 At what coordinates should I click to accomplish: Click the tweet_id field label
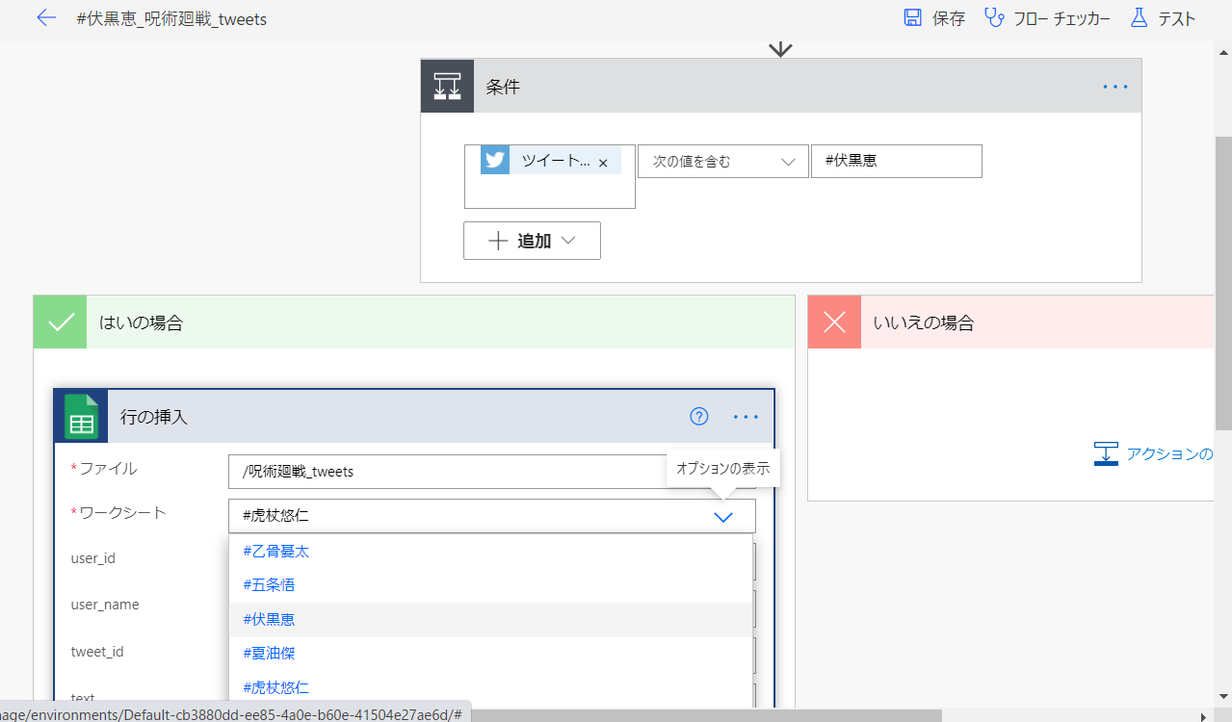click(x=97, y=652)
